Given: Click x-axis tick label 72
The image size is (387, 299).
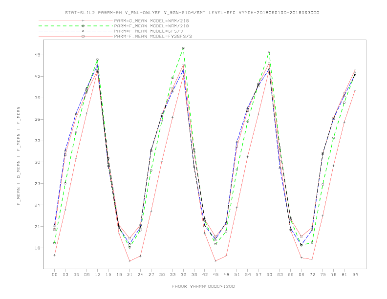Looking at the screenshot, I should [x=312, y=275].
